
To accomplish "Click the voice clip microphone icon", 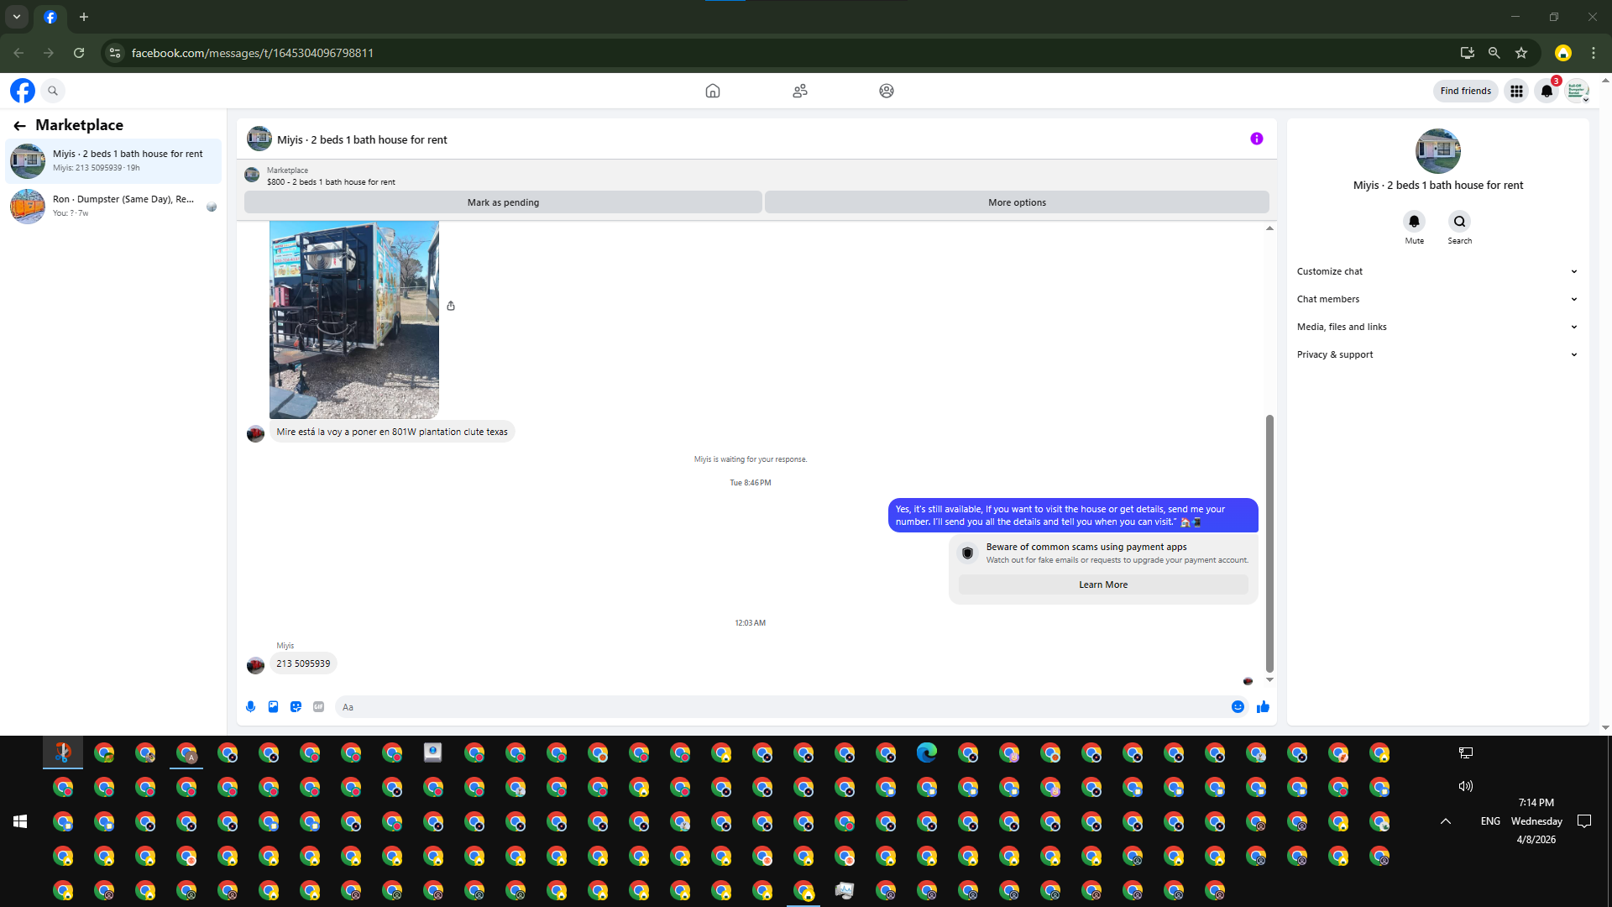I will (250, 707).
